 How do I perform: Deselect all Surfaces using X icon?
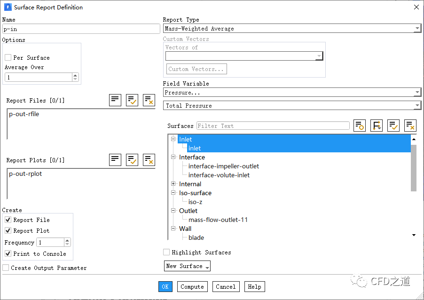(410, 126)
